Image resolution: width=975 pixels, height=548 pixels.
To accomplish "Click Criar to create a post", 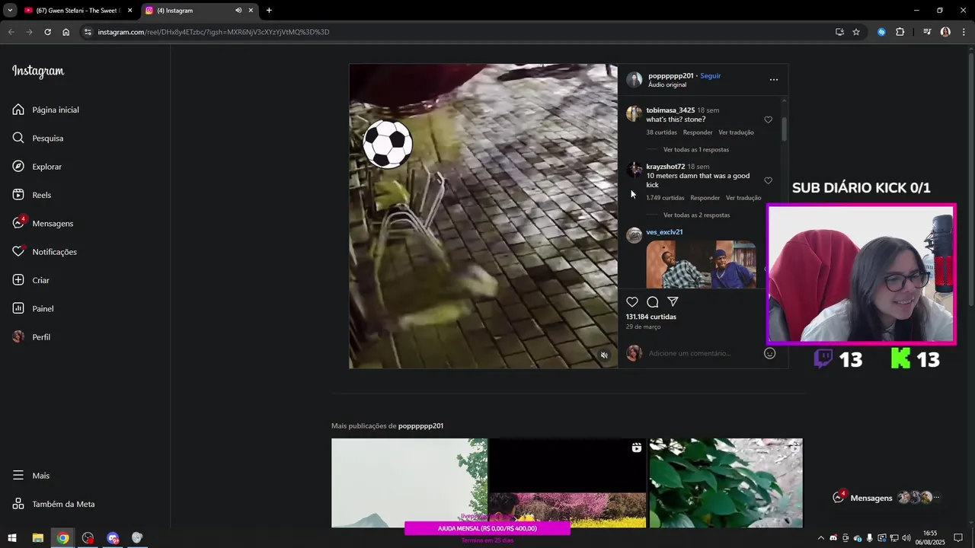I will 31,280.
